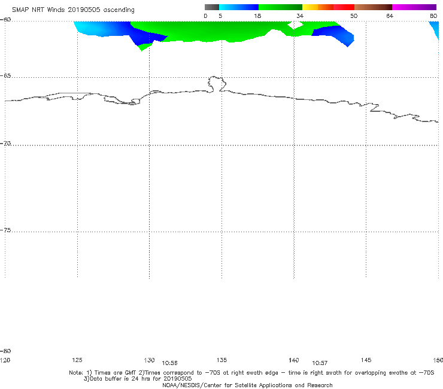Click the 'Times are GMT' note line
The height and width of the screenshot is (389, 443).
251,373
